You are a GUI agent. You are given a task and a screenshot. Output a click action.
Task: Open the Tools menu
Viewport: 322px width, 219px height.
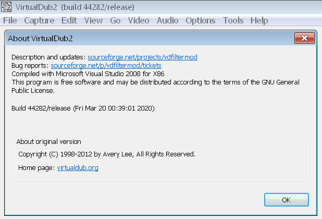click(x=233, y=21)
